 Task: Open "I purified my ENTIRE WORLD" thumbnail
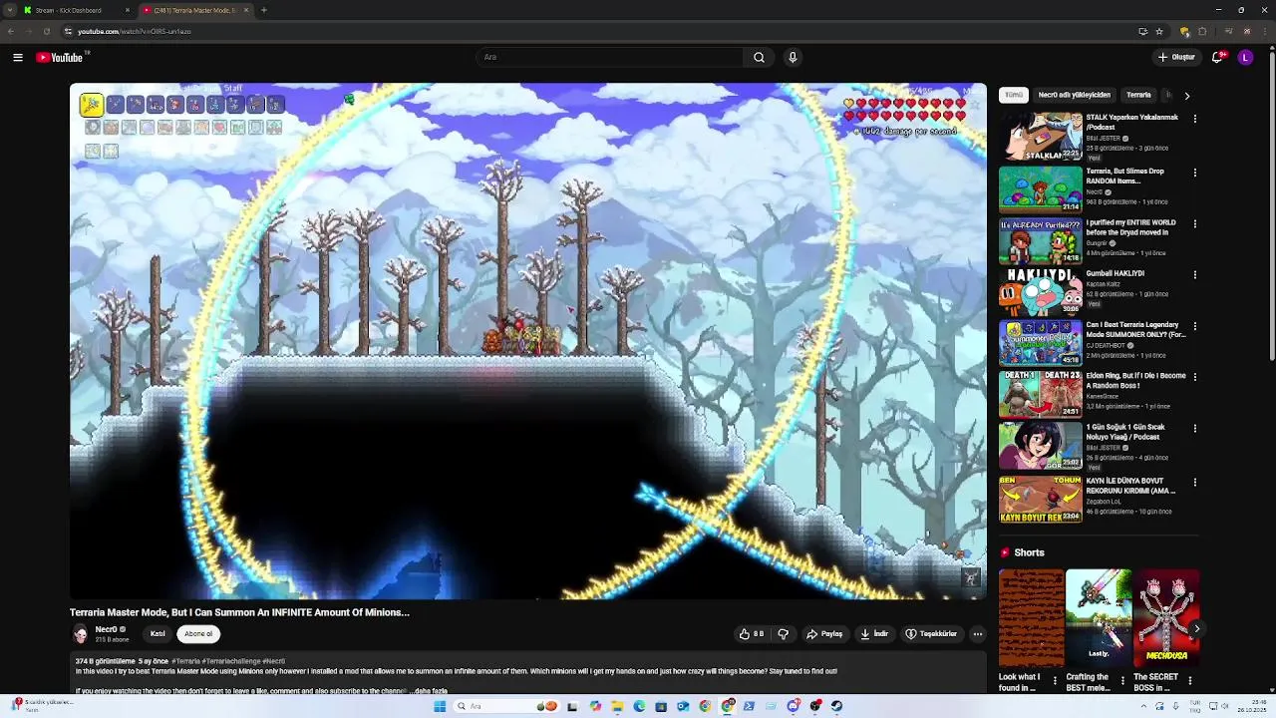[1040, 240]
